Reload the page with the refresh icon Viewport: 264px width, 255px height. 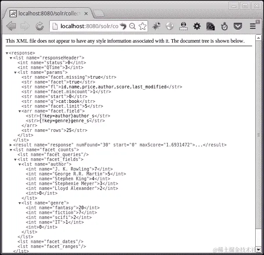pyautogui.click(x=40, y=26)
